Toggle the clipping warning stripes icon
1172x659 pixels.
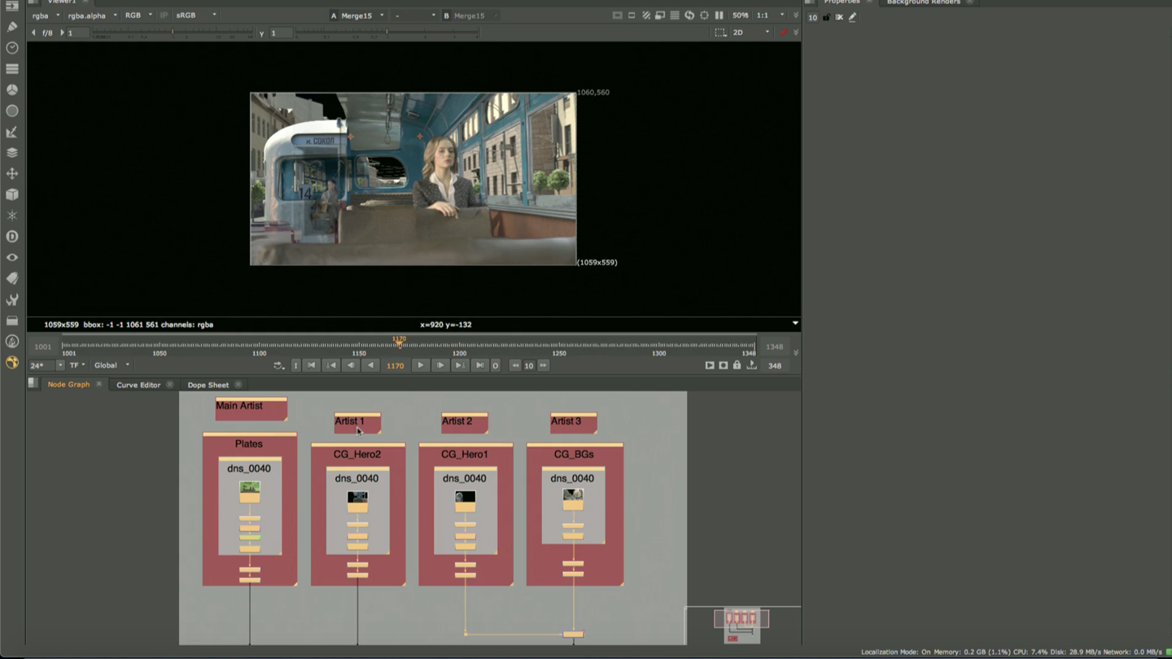(646, 15)
